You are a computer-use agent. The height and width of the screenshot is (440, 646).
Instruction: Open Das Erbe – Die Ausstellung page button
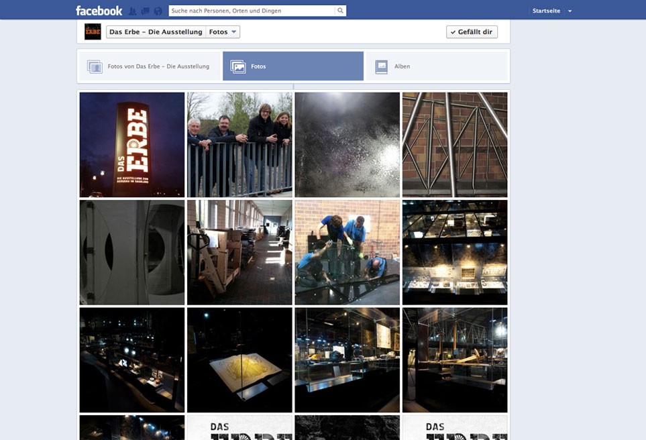pos(156,32)
